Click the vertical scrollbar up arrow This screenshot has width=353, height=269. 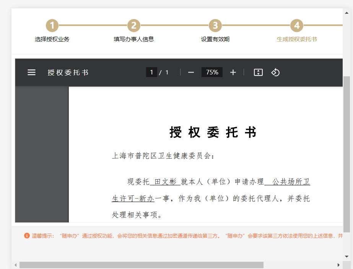pyautogui.click(x=347, y=12)
